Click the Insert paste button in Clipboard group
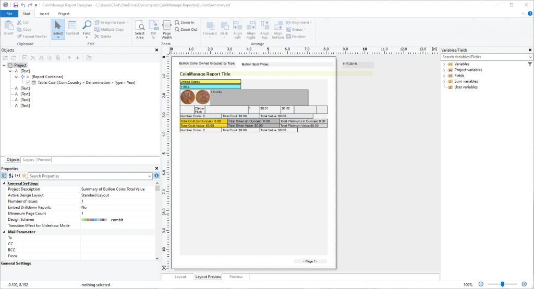The image size is (534, 289). (x=9, y=28)
